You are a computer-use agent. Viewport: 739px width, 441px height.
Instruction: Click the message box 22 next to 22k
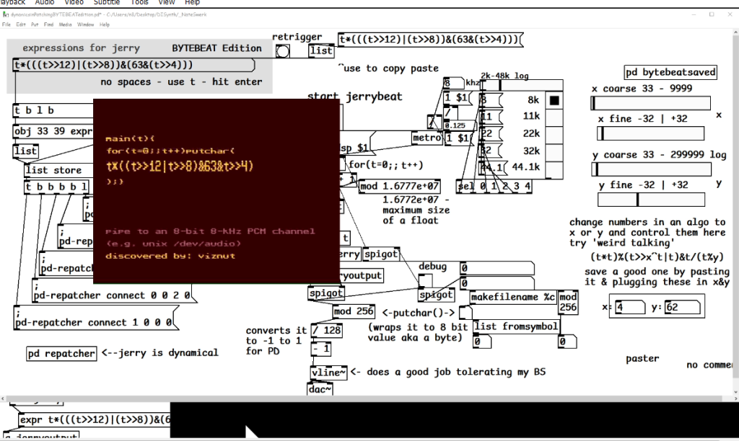click(x=490, y=133)
